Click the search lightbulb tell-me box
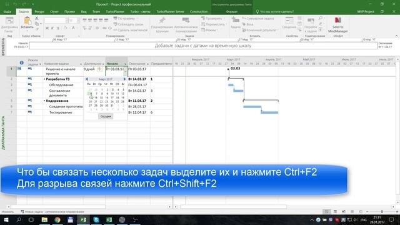 pos(275,12)
